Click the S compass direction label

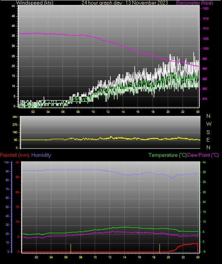[208, 132]
